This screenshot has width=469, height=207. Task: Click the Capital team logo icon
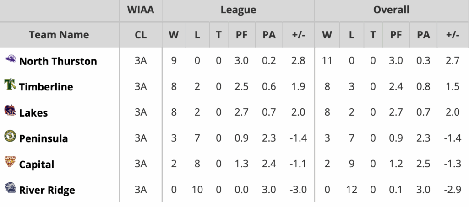(10, 163)
